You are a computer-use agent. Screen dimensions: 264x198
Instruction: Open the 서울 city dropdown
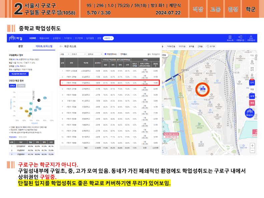click(65, 54)
